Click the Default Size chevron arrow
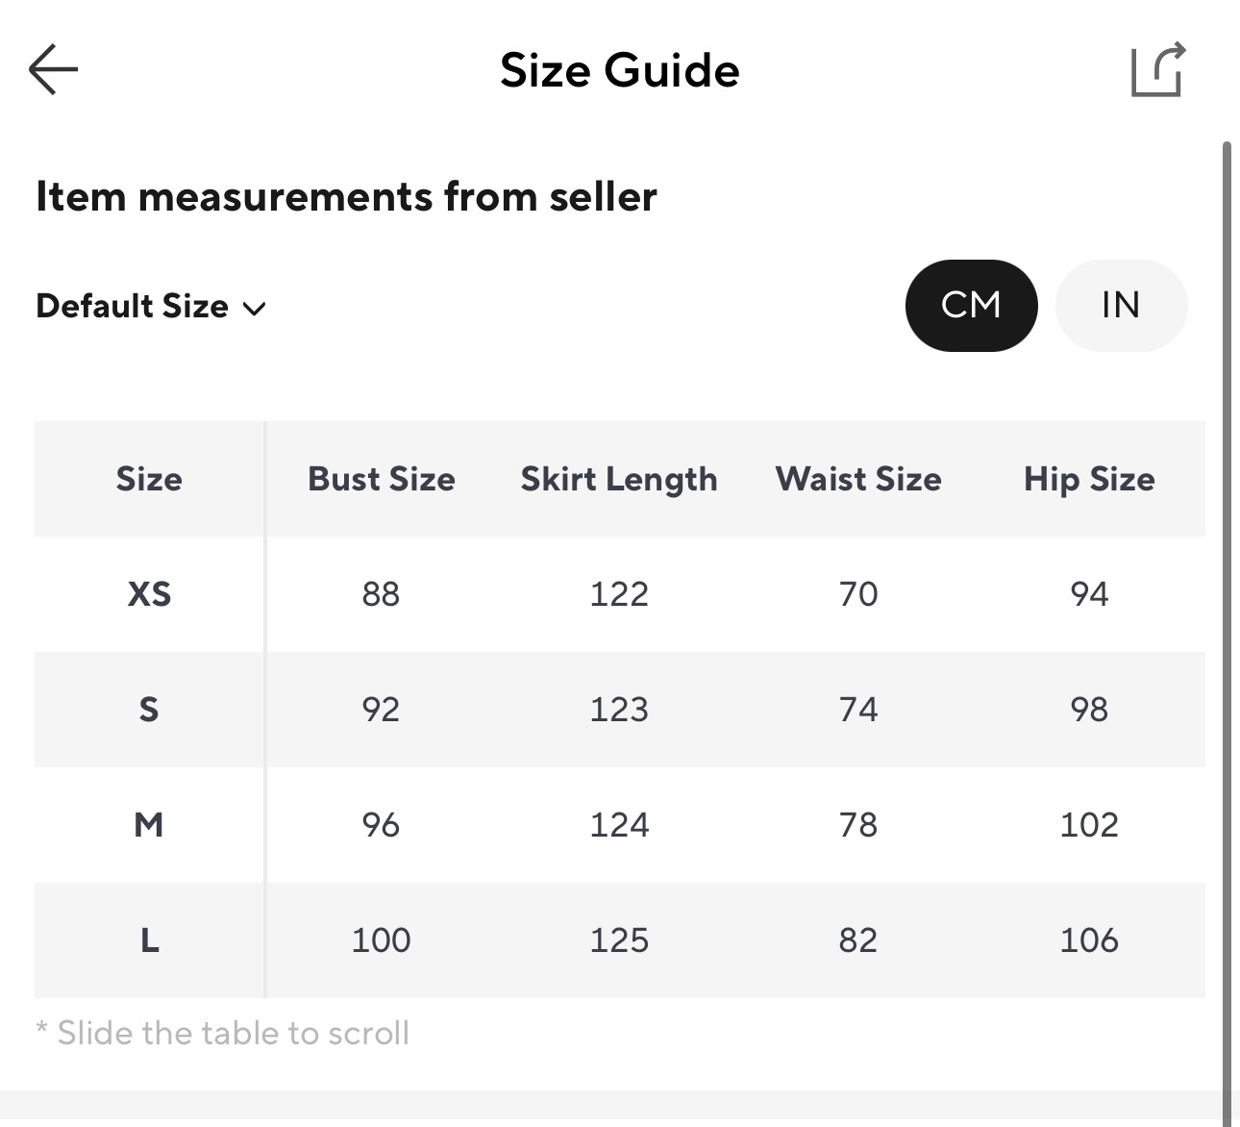This screenshot has width=1240, height=1127. click(x=254, y=309)
